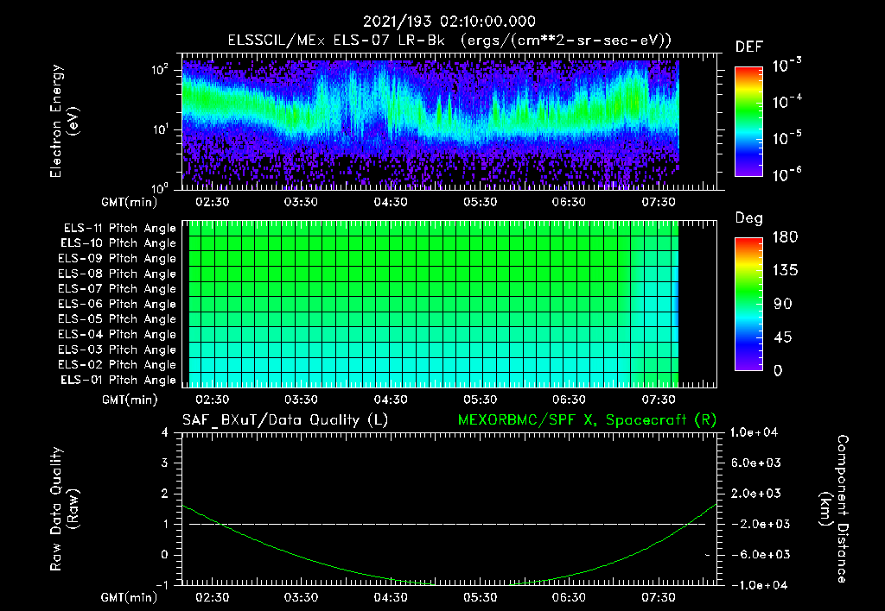Select the ELS-04 Pitch Angle label
Image resolution: width=885 pixels, height=611 pixels.
(118, 334)
